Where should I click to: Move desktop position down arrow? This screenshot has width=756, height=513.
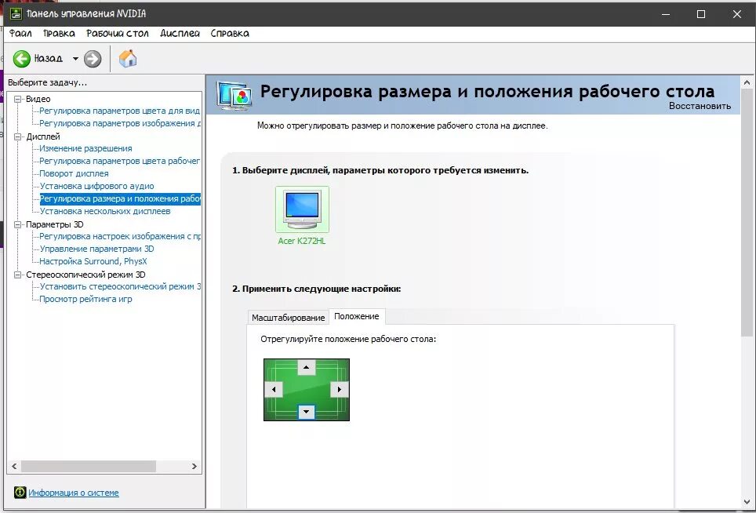306,412
